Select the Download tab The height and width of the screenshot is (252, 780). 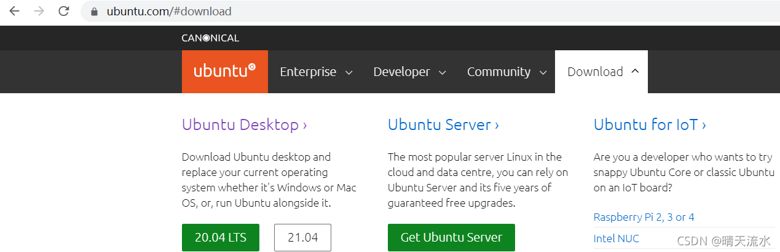[x=601, y=72]
